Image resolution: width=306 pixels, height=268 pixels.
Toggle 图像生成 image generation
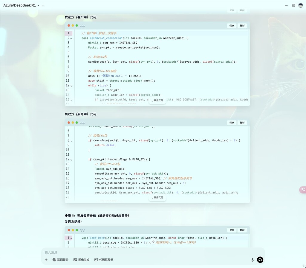point(81,260)
